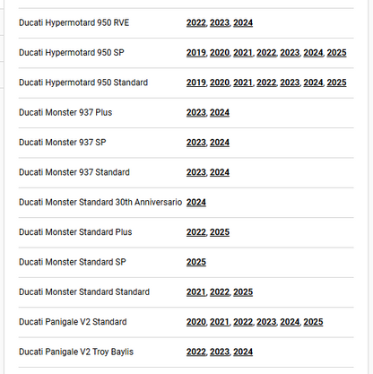
Task: Open 2025 for Ducati Monster Standard SP
Action: click(196, 262)
